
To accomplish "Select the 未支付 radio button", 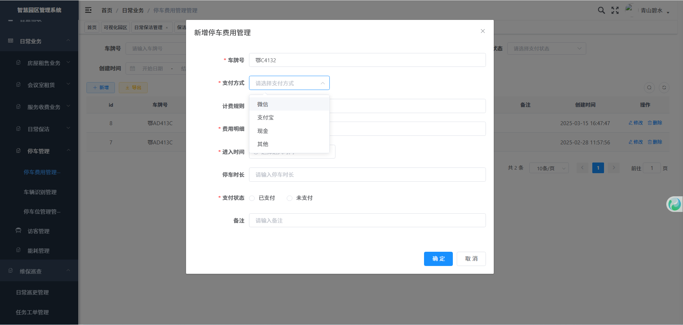I will [x=290, y=198].
